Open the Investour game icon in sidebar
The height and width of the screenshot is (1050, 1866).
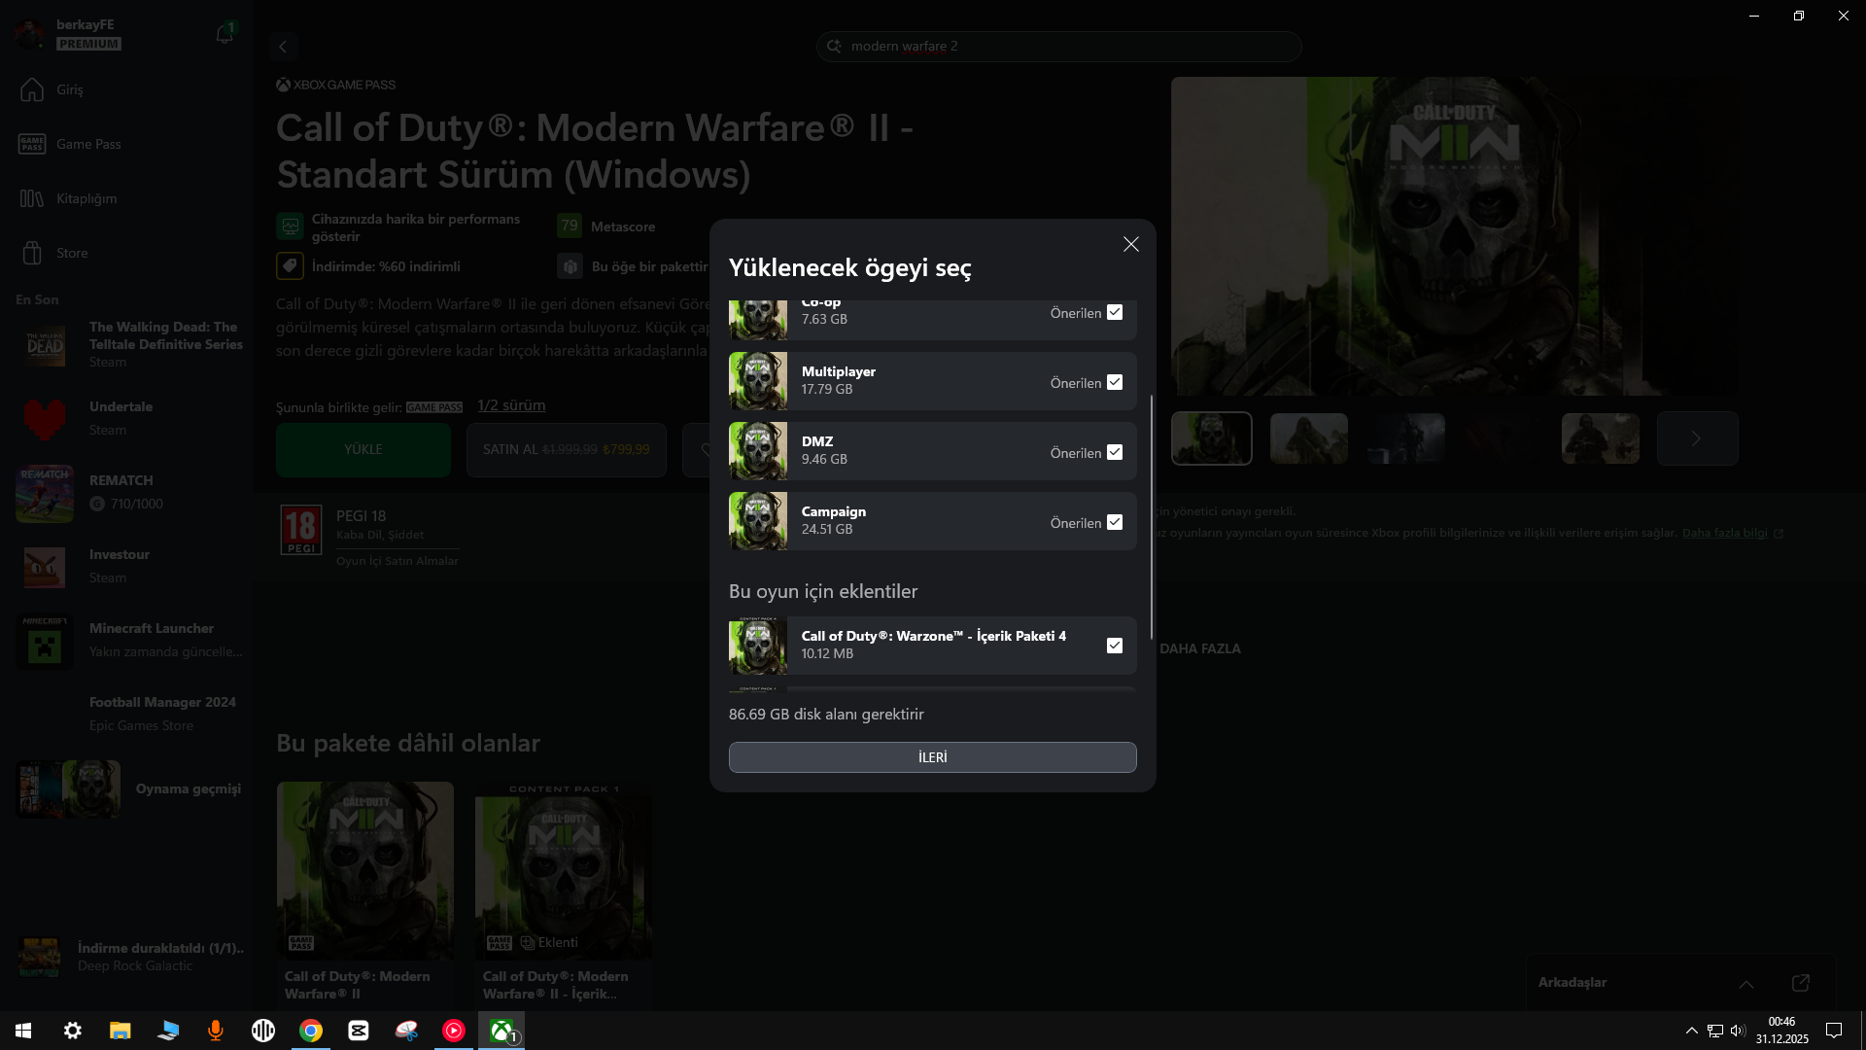click(45, 566)
